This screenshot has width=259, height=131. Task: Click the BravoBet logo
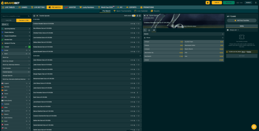point(10,3)
